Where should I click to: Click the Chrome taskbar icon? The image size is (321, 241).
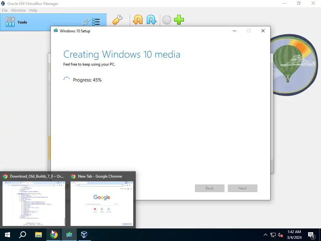tap(54, 235)
